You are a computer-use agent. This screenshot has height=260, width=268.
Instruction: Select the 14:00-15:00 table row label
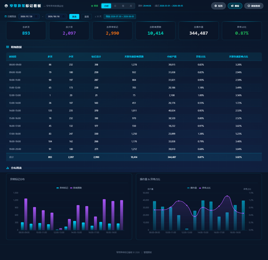click(x=15, y=111)
